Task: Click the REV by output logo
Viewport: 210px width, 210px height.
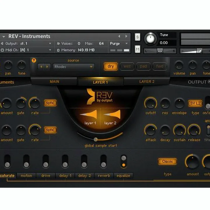Action: tap(100, 97)
